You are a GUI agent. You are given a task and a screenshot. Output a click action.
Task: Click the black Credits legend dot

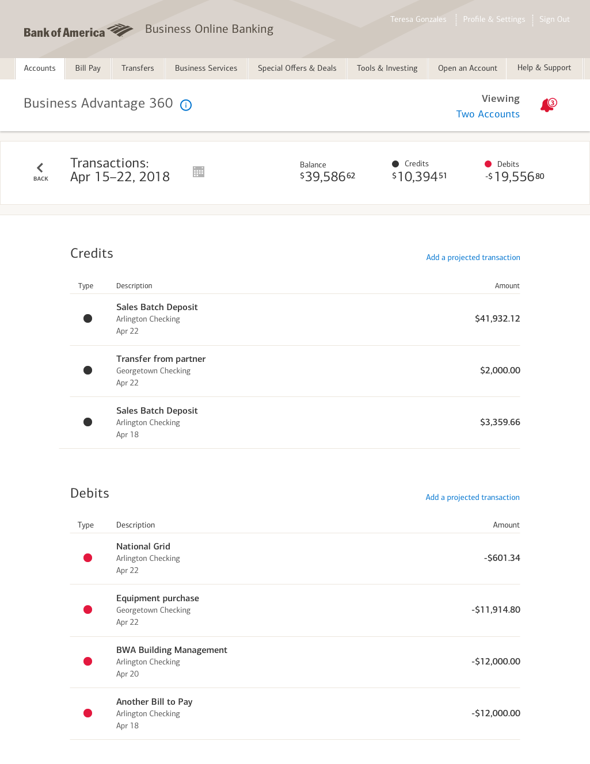[x=395, y=164]
